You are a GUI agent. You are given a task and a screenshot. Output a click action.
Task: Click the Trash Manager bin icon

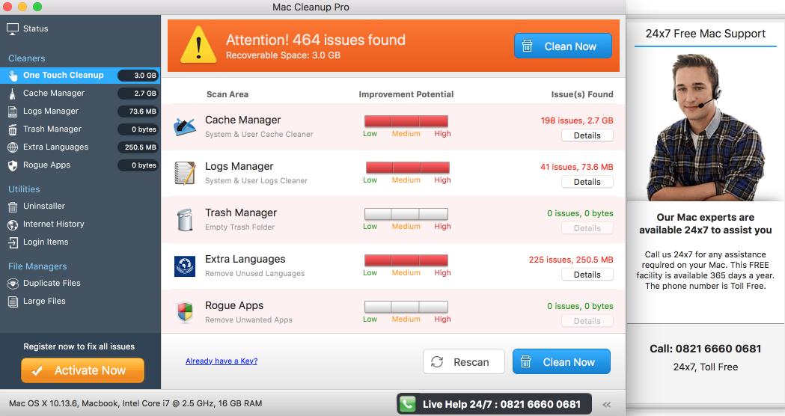[x=185, y=219]
